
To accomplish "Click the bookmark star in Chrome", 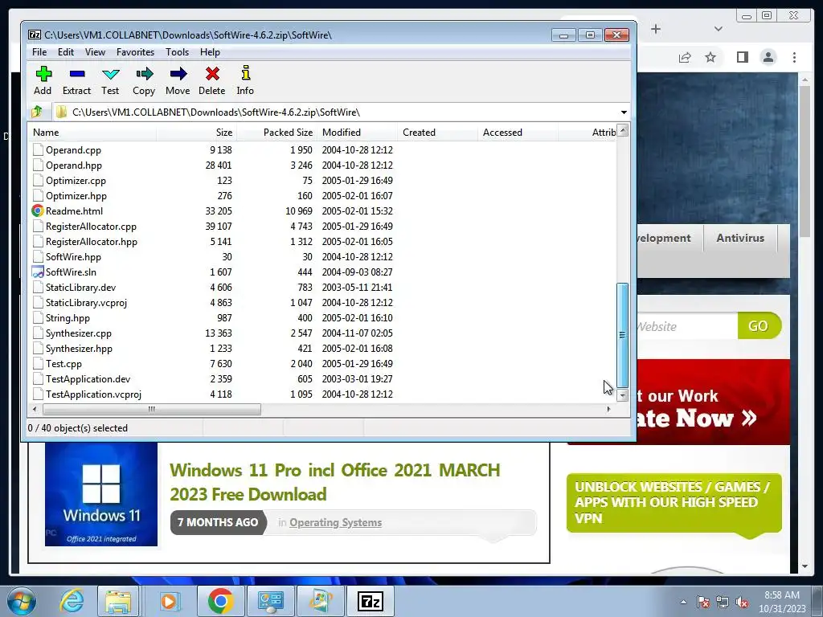I will (710, 57).
